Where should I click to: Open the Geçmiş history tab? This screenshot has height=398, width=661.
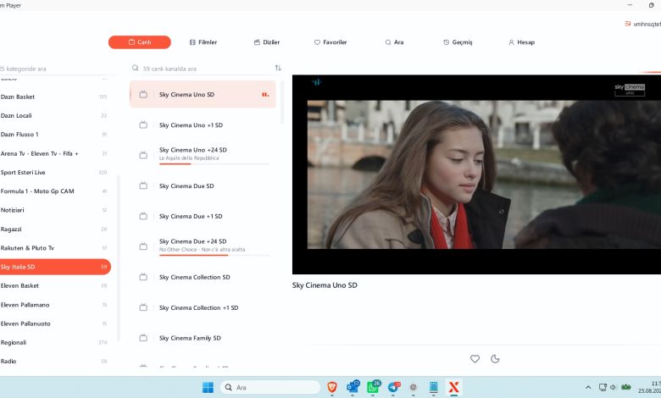458,42
